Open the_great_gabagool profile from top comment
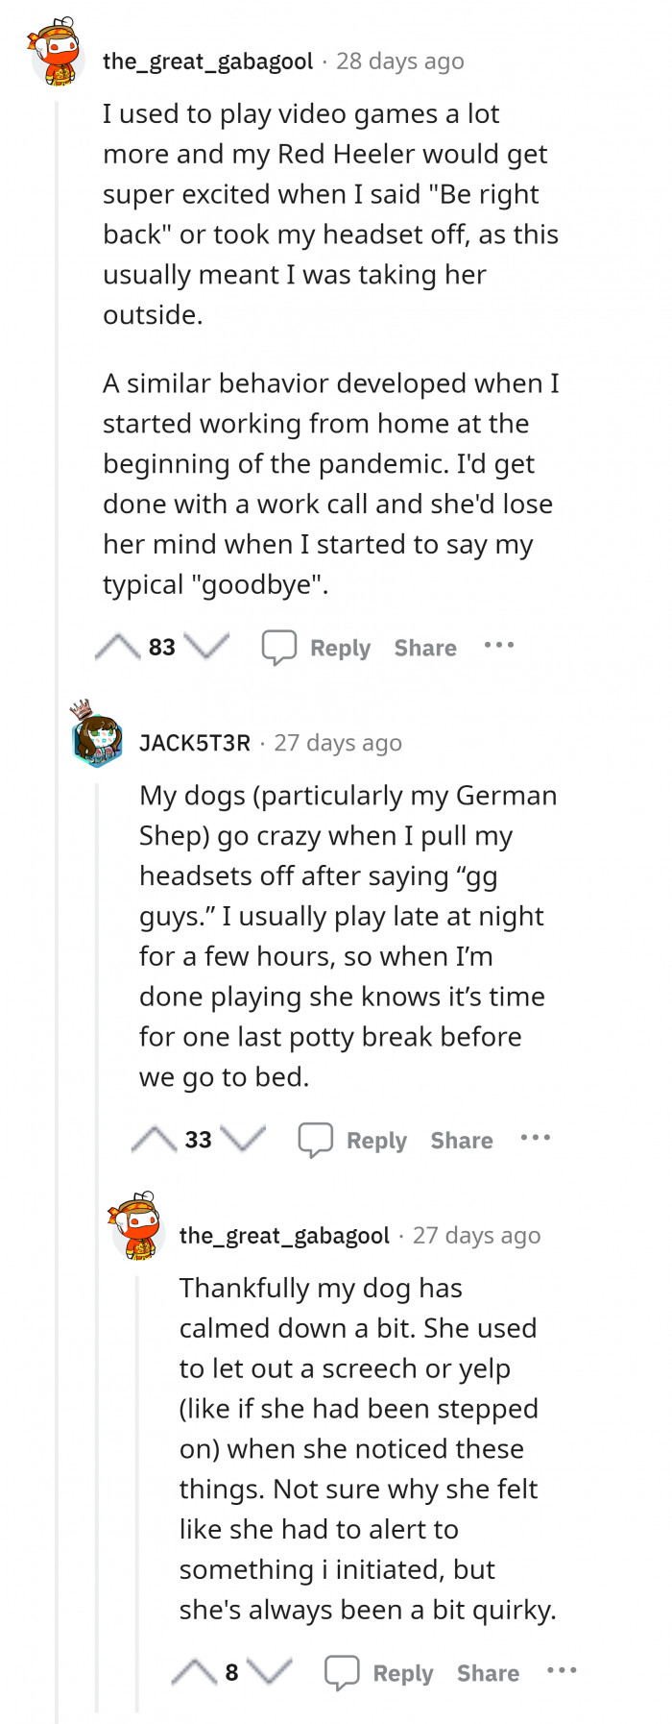672x1724 pixels. (x=207, y=62)
